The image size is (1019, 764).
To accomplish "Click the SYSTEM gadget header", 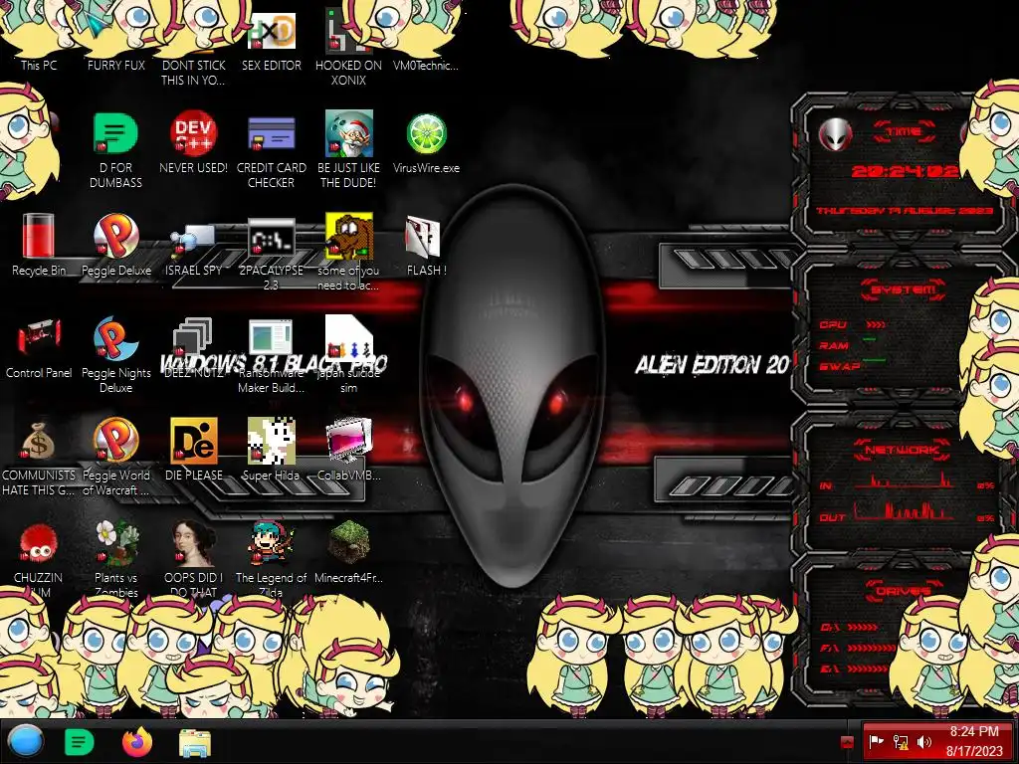I will [904, 289].
